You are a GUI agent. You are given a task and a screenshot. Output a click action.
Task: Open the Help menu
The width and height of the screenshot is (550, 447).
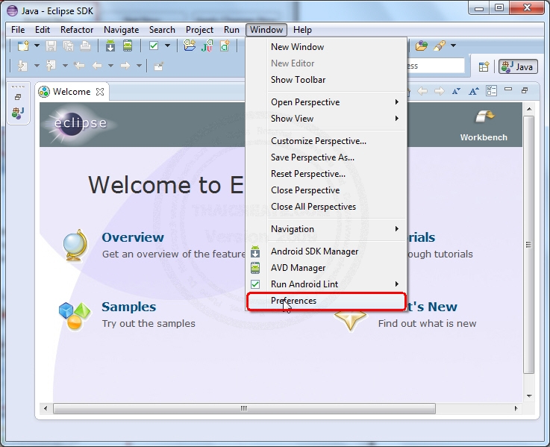point(302,30)
